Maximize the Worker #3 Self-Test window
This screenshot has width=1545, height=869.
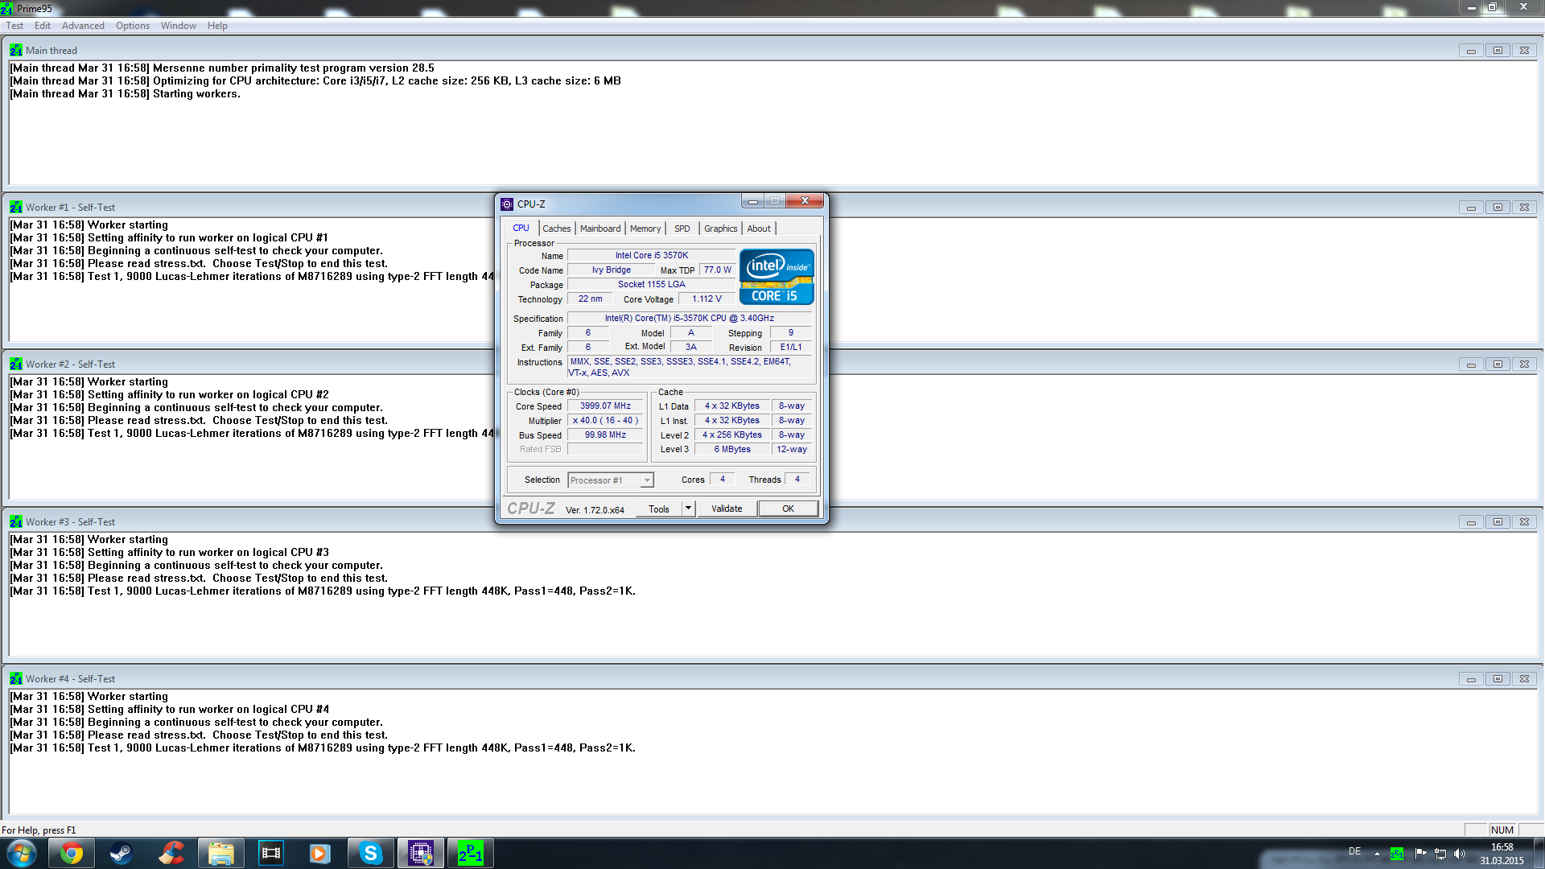(1498, 522)
